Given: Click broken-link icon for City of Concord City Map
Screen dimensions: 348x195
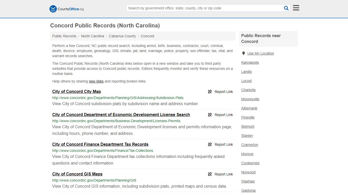Looking at the screenshot, I should (x=210, y=92).
